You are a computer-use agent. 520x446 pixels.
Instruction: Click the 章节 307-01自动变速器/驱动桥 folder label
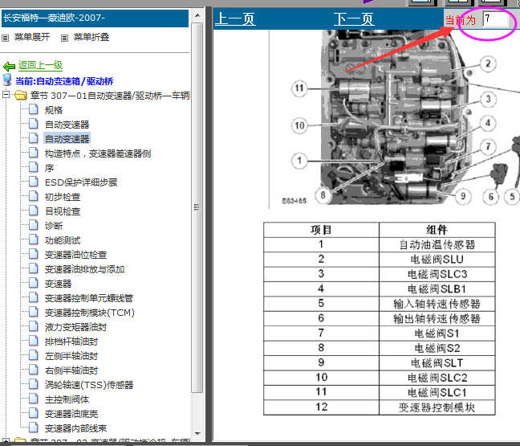pyautogui.click(x=110, y=96)
